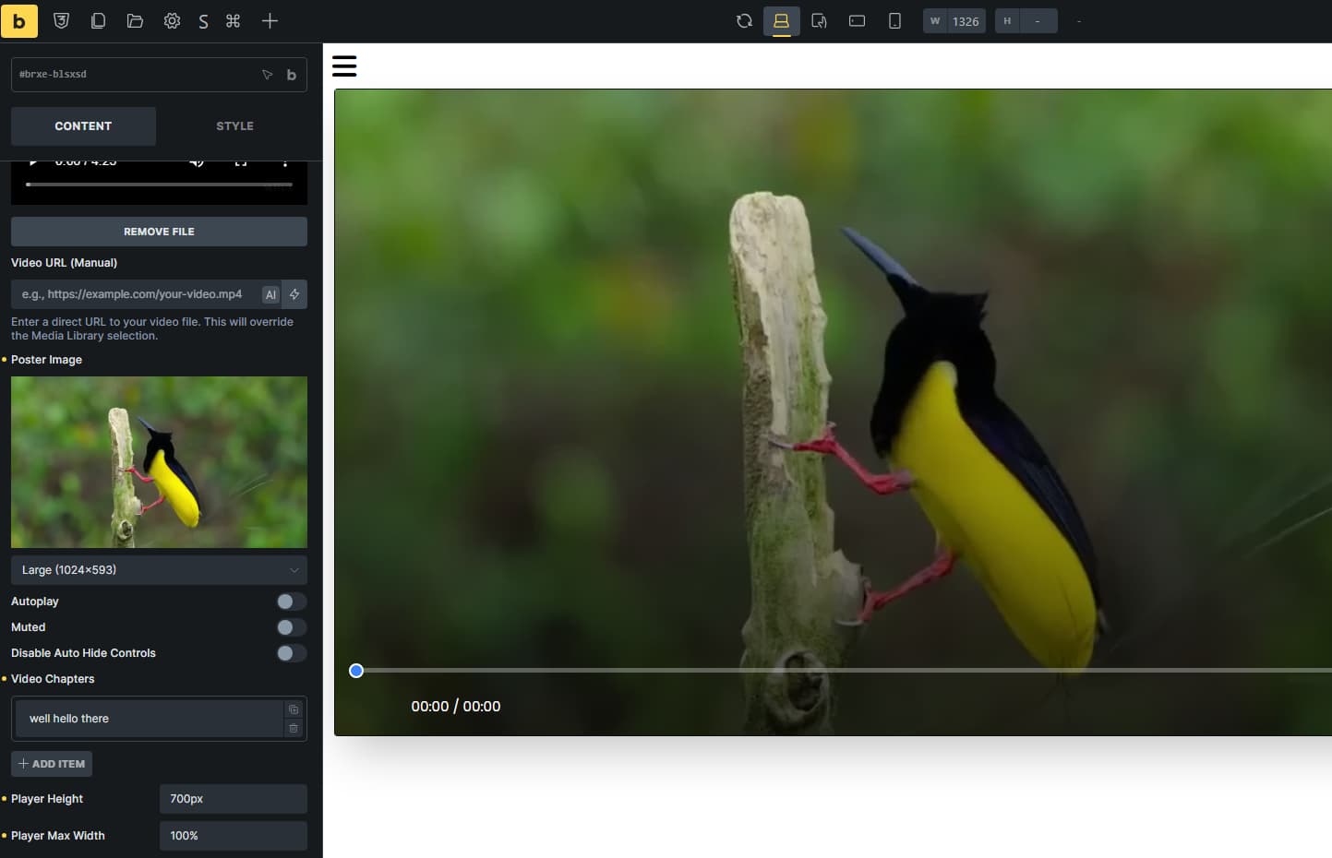The height and width of the screenshot is (858, 1332).
Task: Click the yellow Bricks logo button
Action: pos(18,20)
